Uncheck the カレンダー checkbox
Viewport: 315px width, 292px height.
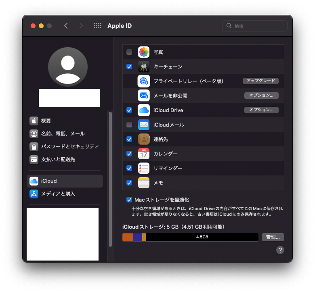[x=129, y=154]
